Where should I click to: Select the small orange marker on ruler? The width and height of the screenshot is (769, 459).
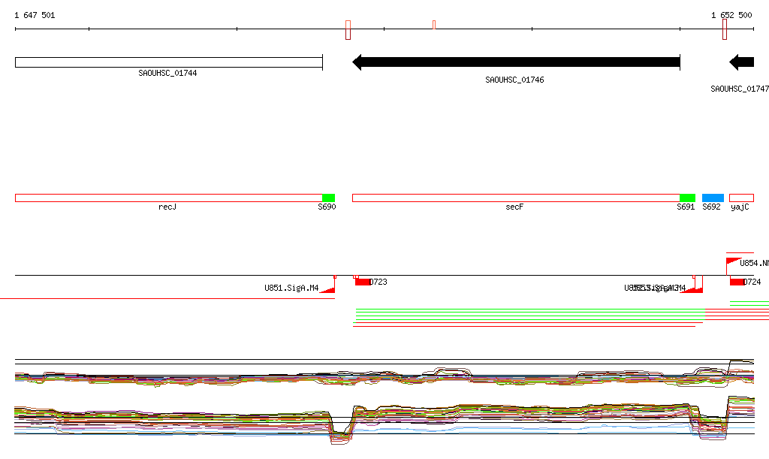[x=434, y=25]
